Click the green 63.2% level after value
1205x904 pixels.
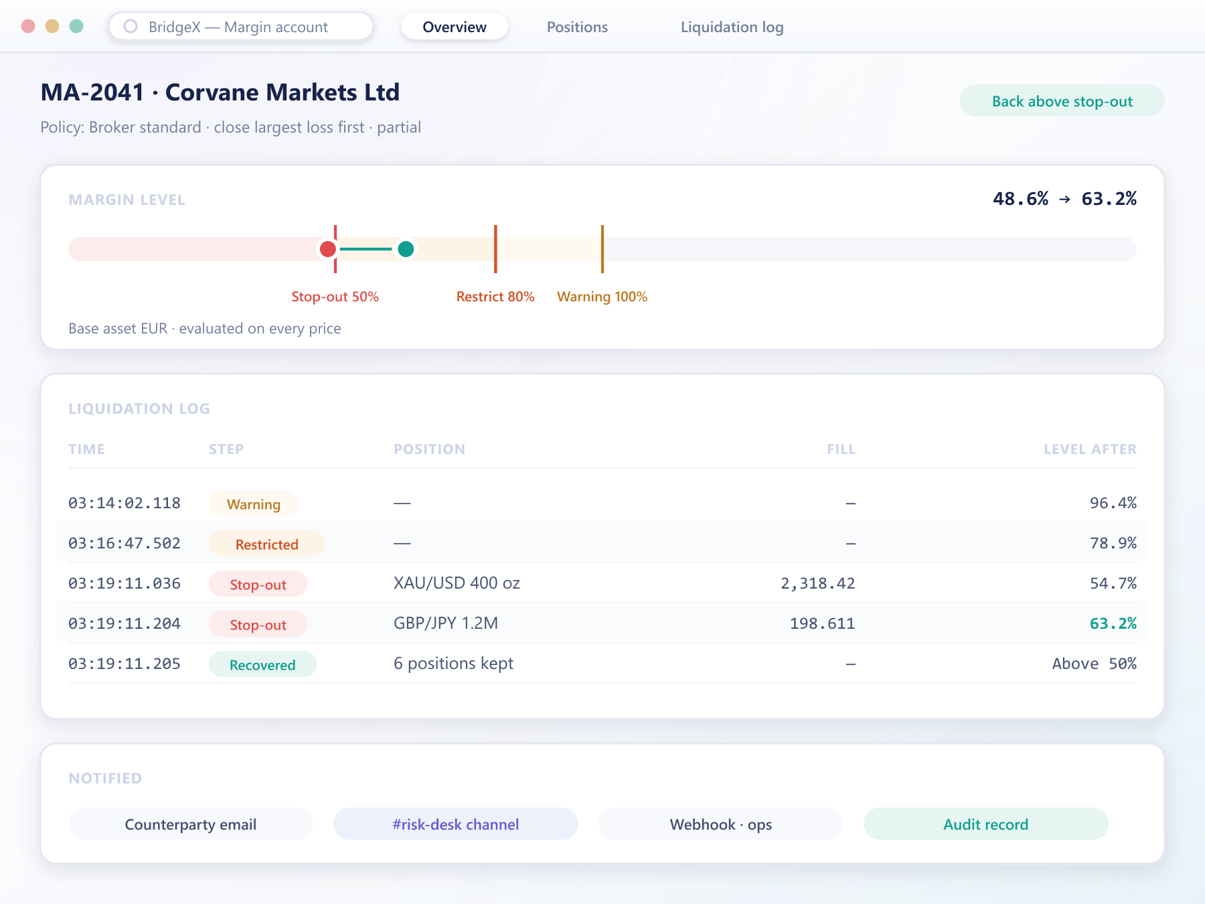[x=1113, y=623]
